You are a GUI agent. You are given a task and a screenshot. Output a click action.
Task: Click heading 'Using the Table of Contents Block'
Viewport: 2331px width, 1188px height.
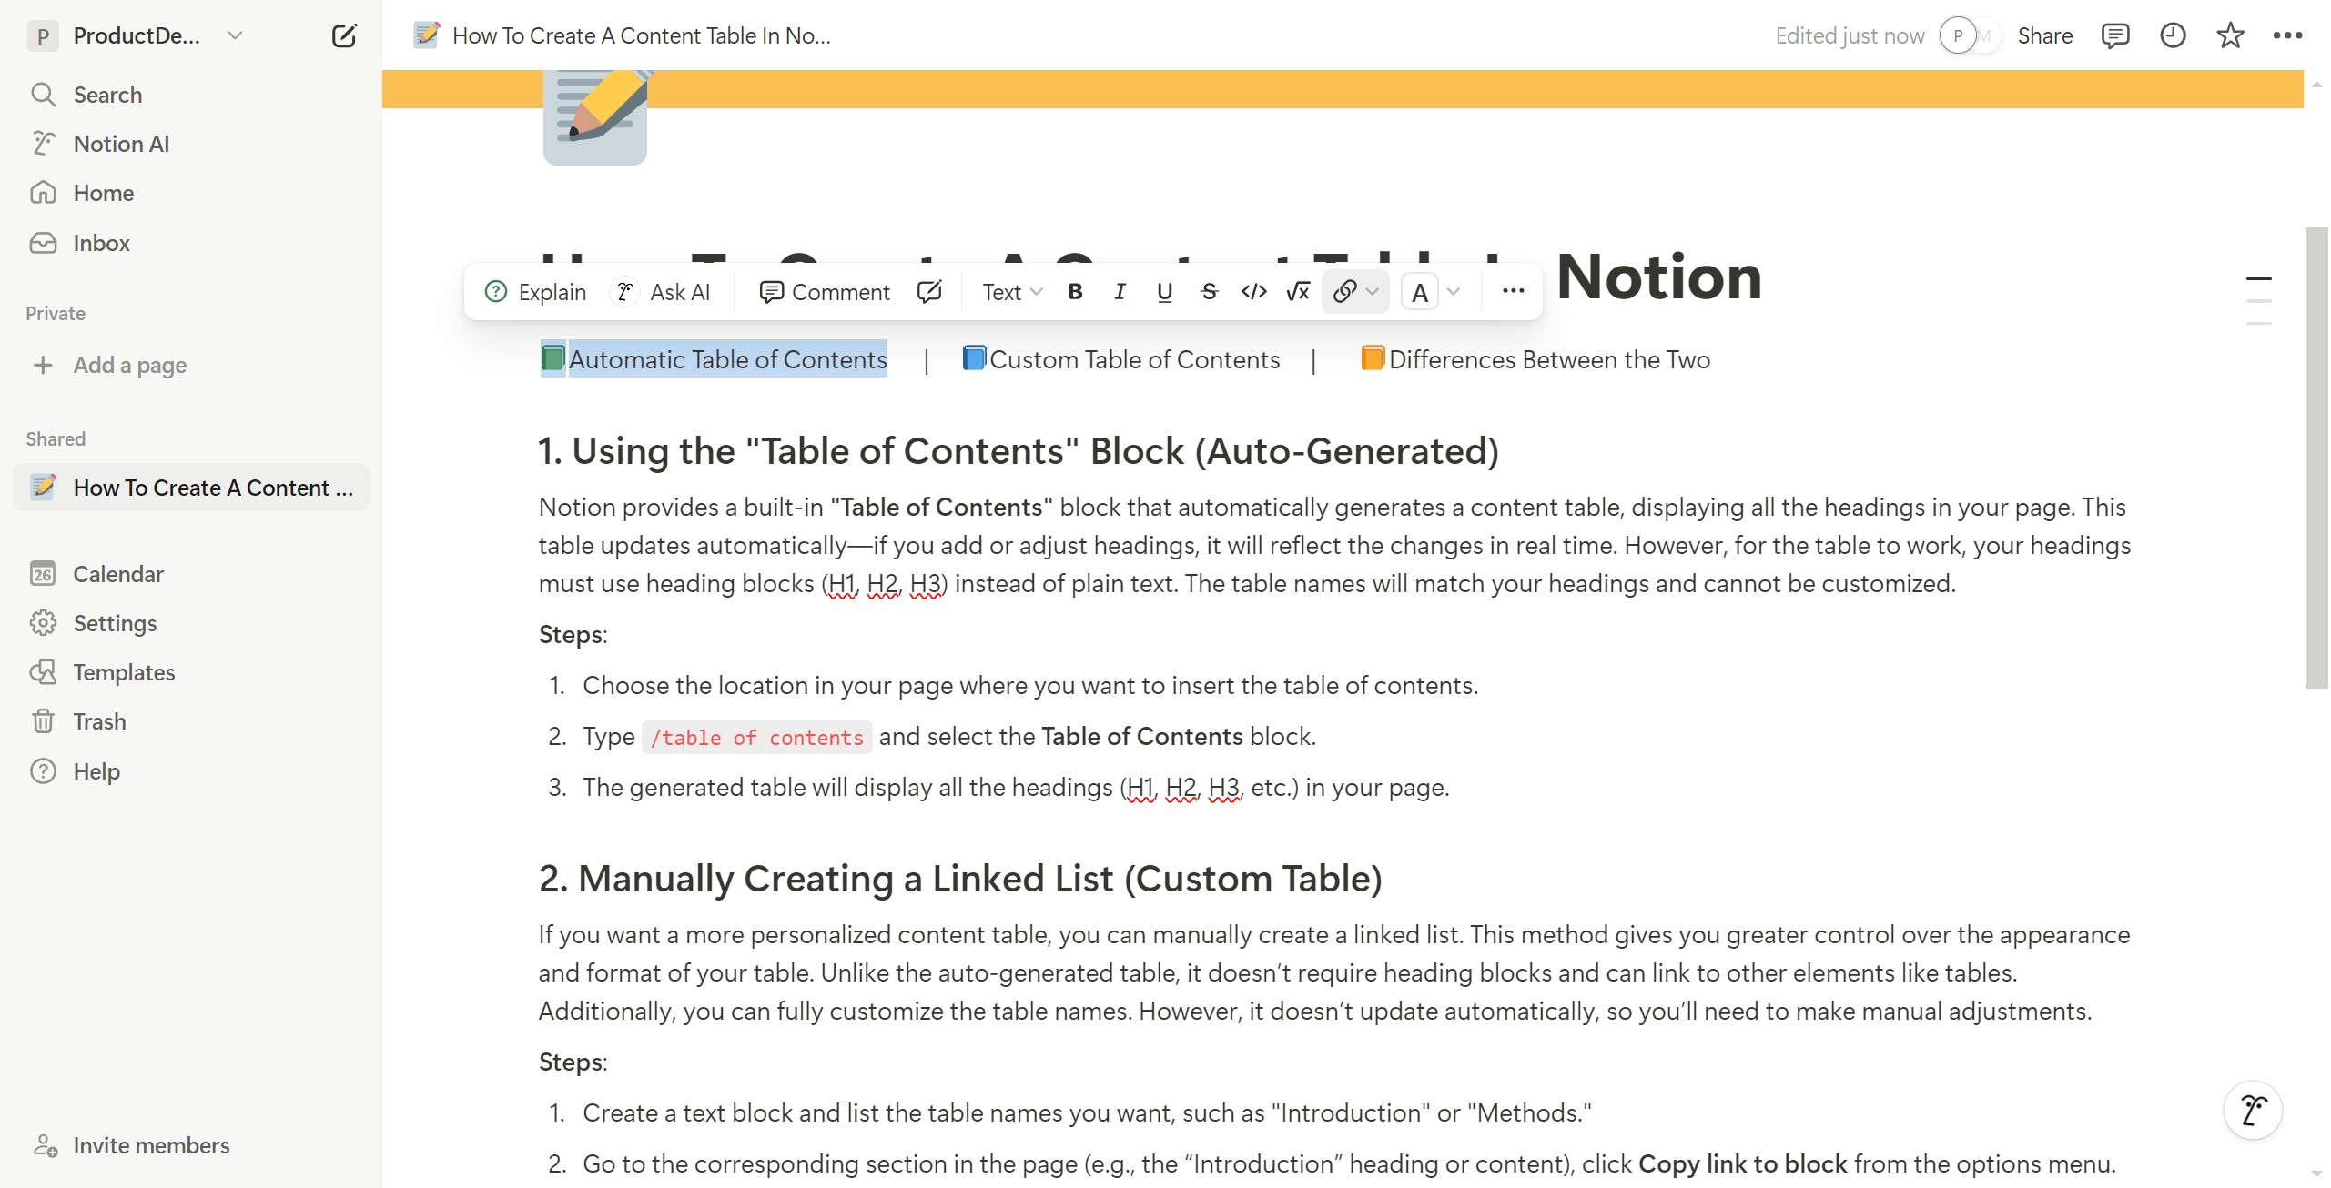click(x=1019, y=451)
